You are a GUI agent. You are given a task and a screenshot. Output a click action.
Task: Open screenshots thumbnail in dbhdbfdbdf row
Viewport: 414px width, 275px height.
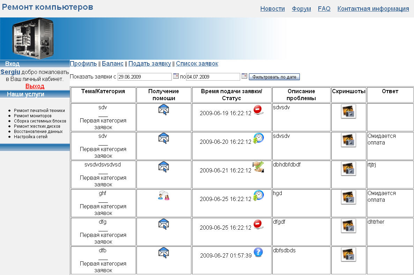pos(348,169)
